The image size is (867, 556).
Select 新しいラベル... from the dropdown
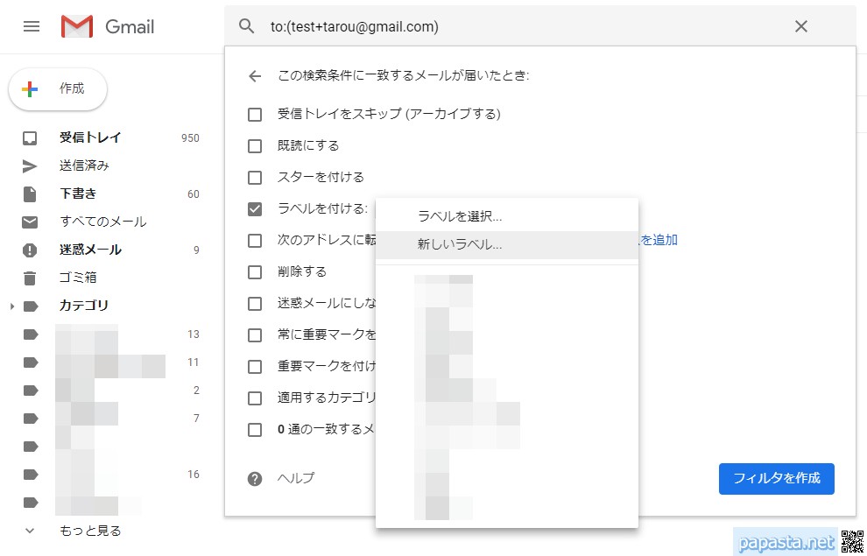(460, 245)
